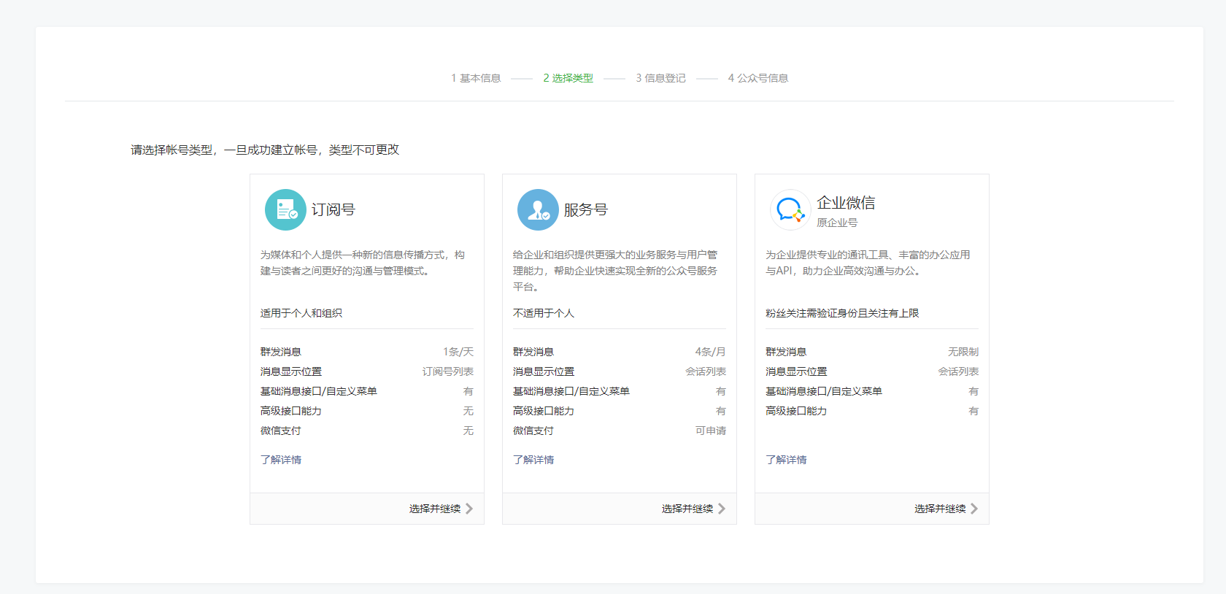Click the 服务号 card title text
Image resolution: width=1226 pixels, height=594 pixels.
coord(586,209)
